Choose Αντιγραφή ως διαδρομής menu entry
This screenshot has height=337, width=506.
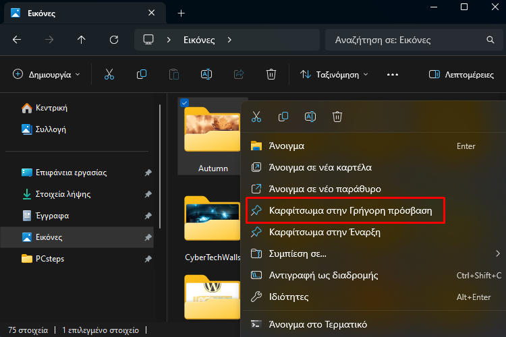[x=376, y=276]
